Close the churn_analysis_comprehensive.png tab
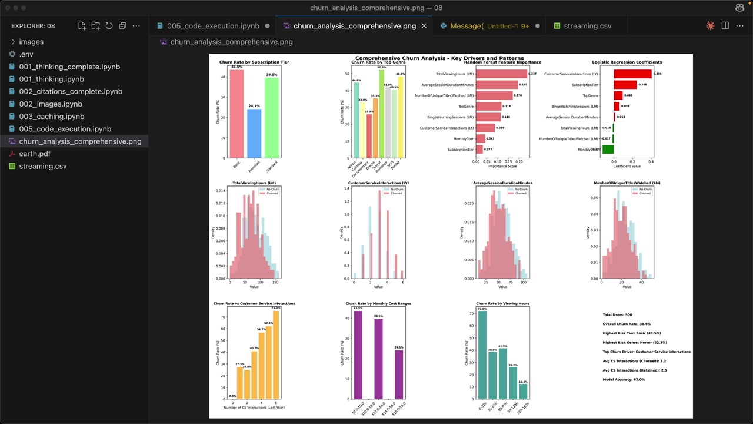This screenshot has width=753, height=424. coord(425,26)
